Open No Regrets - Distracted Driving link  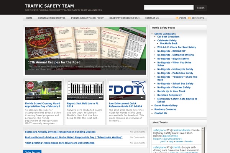click(x=176, y=55)
